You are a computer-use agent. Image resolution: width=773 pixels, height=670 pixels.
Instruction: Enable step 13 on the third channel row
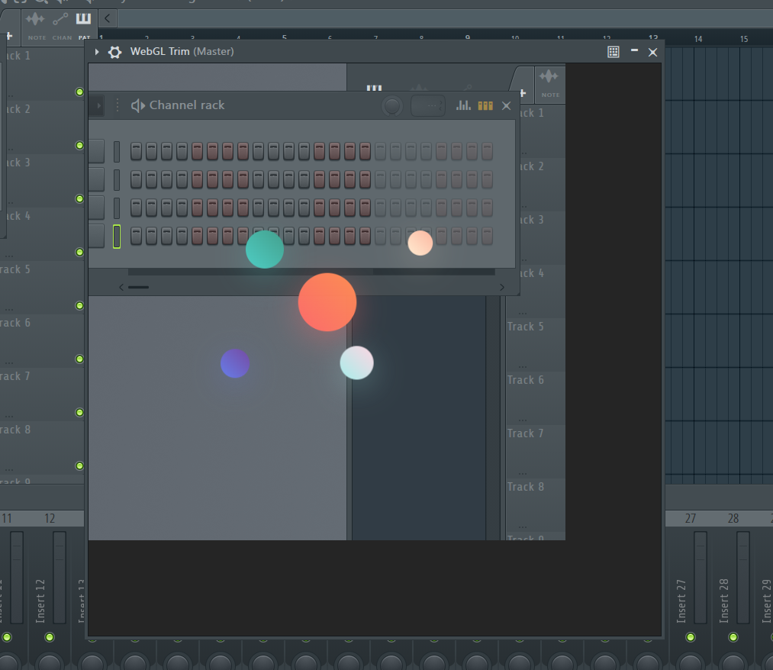320,208
